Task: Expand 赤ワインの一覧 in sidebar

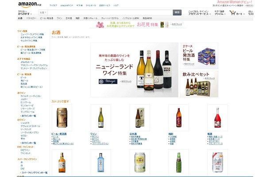Action: [29, 116]
